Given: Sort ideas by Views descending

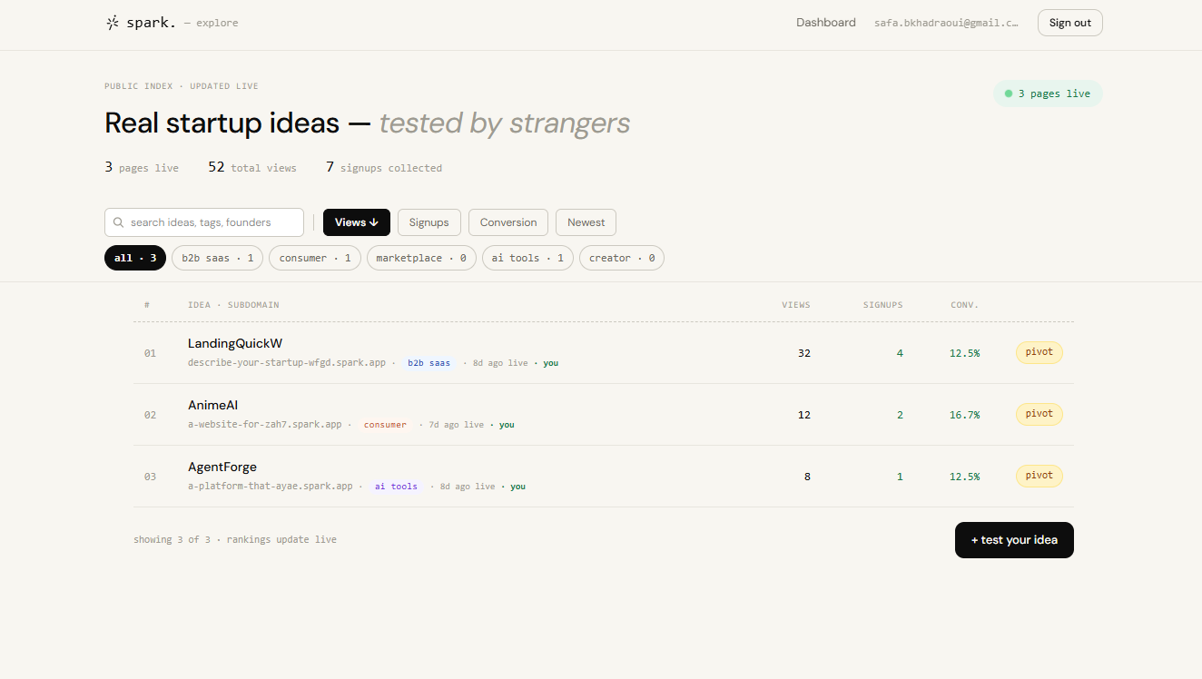Looking at the screenshot, I should (356, 222).
